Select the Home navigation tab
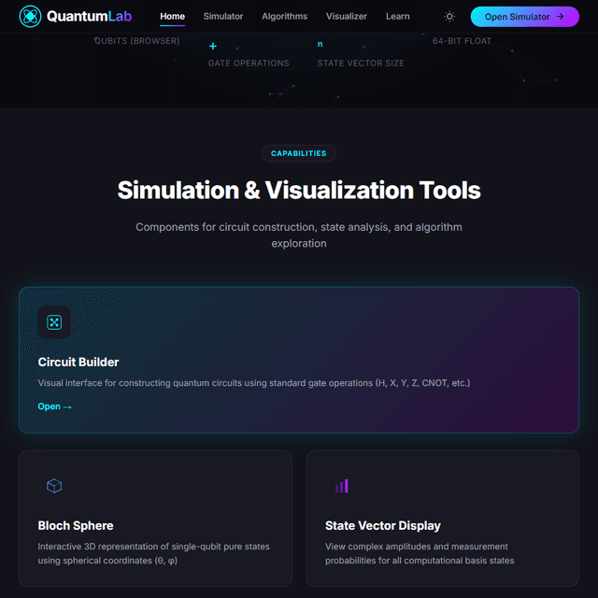Viewport: 598px width, 598px height. pyautogui.click(x=172, y=17)
